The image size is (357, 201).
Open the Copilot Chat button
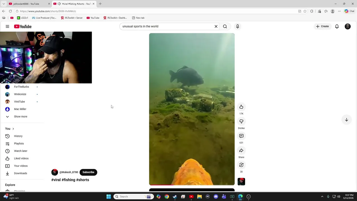[349, 11]
